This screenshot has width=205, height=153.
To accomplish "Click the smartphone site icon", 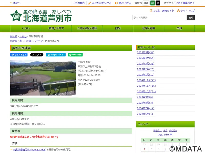I will [x=151, y=11].
